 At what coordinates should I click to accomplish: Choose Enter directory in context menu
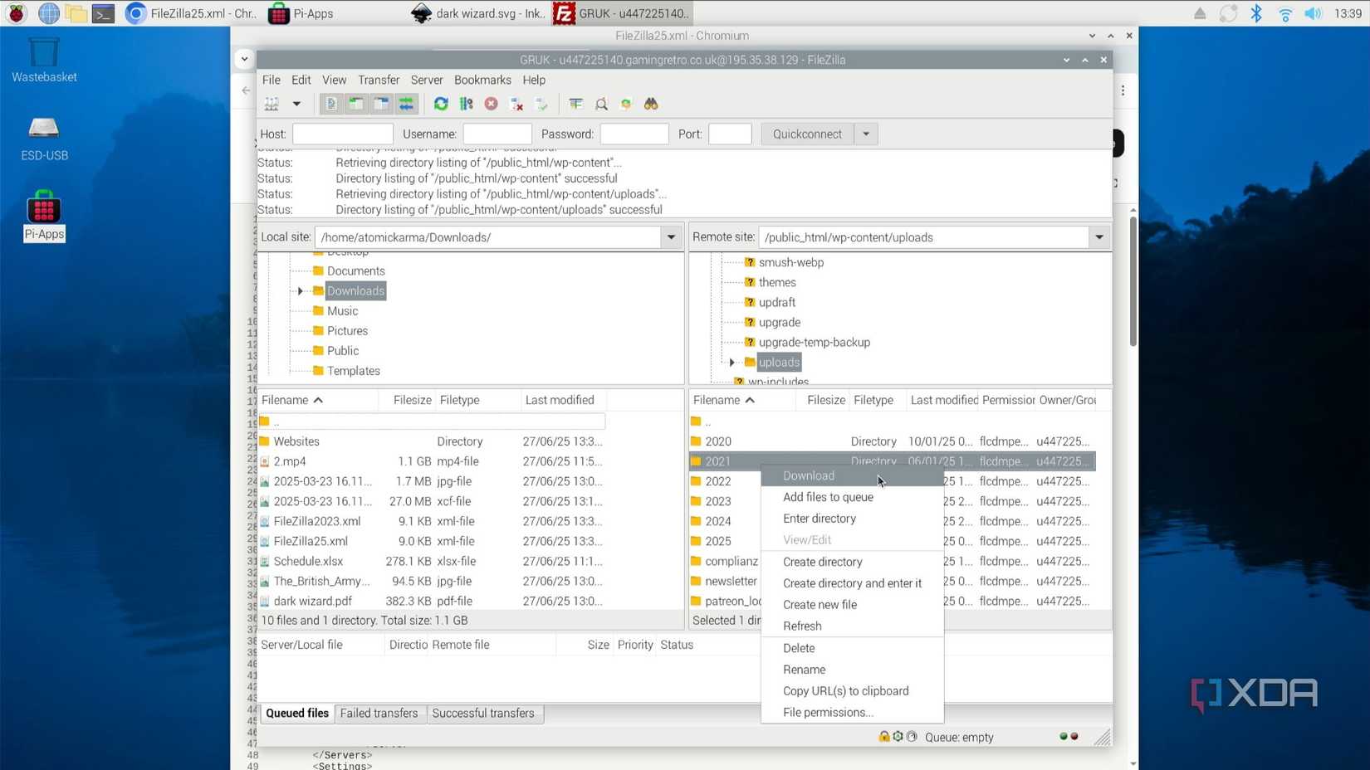click(852, 519)
